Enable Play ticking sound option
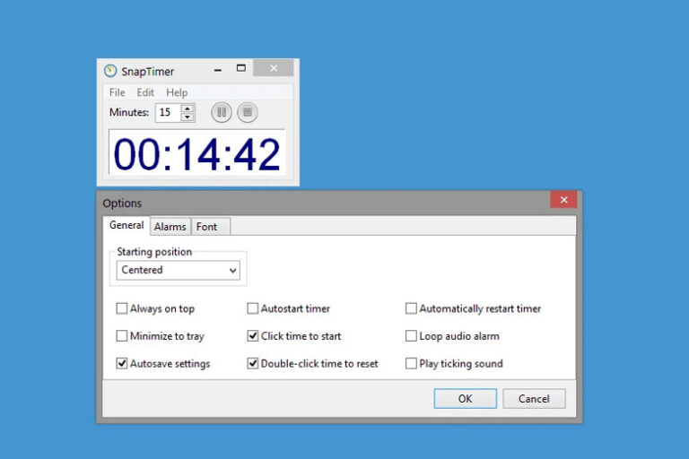The height and width of the screenshot is (459, 689). [412, 364]
